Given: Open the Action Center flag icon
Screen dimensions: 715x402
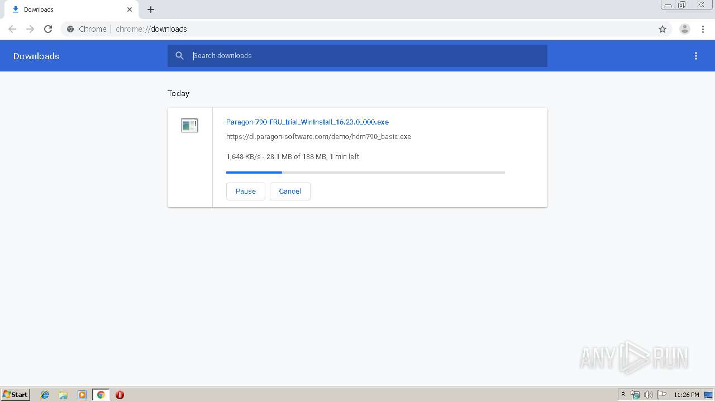Looking at the screenshot, I should coord(662,395).
